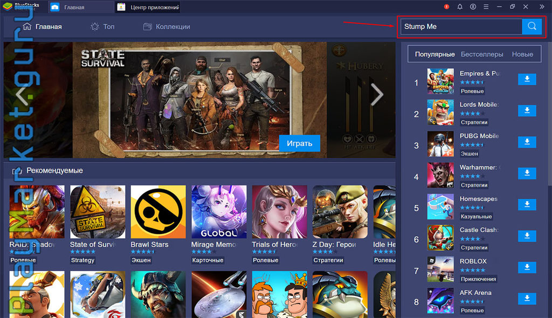Click the Приключения category tag

tap(479, 279)
